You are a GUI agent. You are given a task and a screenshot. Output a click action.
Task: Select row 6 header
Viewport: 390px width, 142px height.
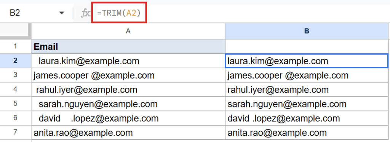tap(15, 118)
